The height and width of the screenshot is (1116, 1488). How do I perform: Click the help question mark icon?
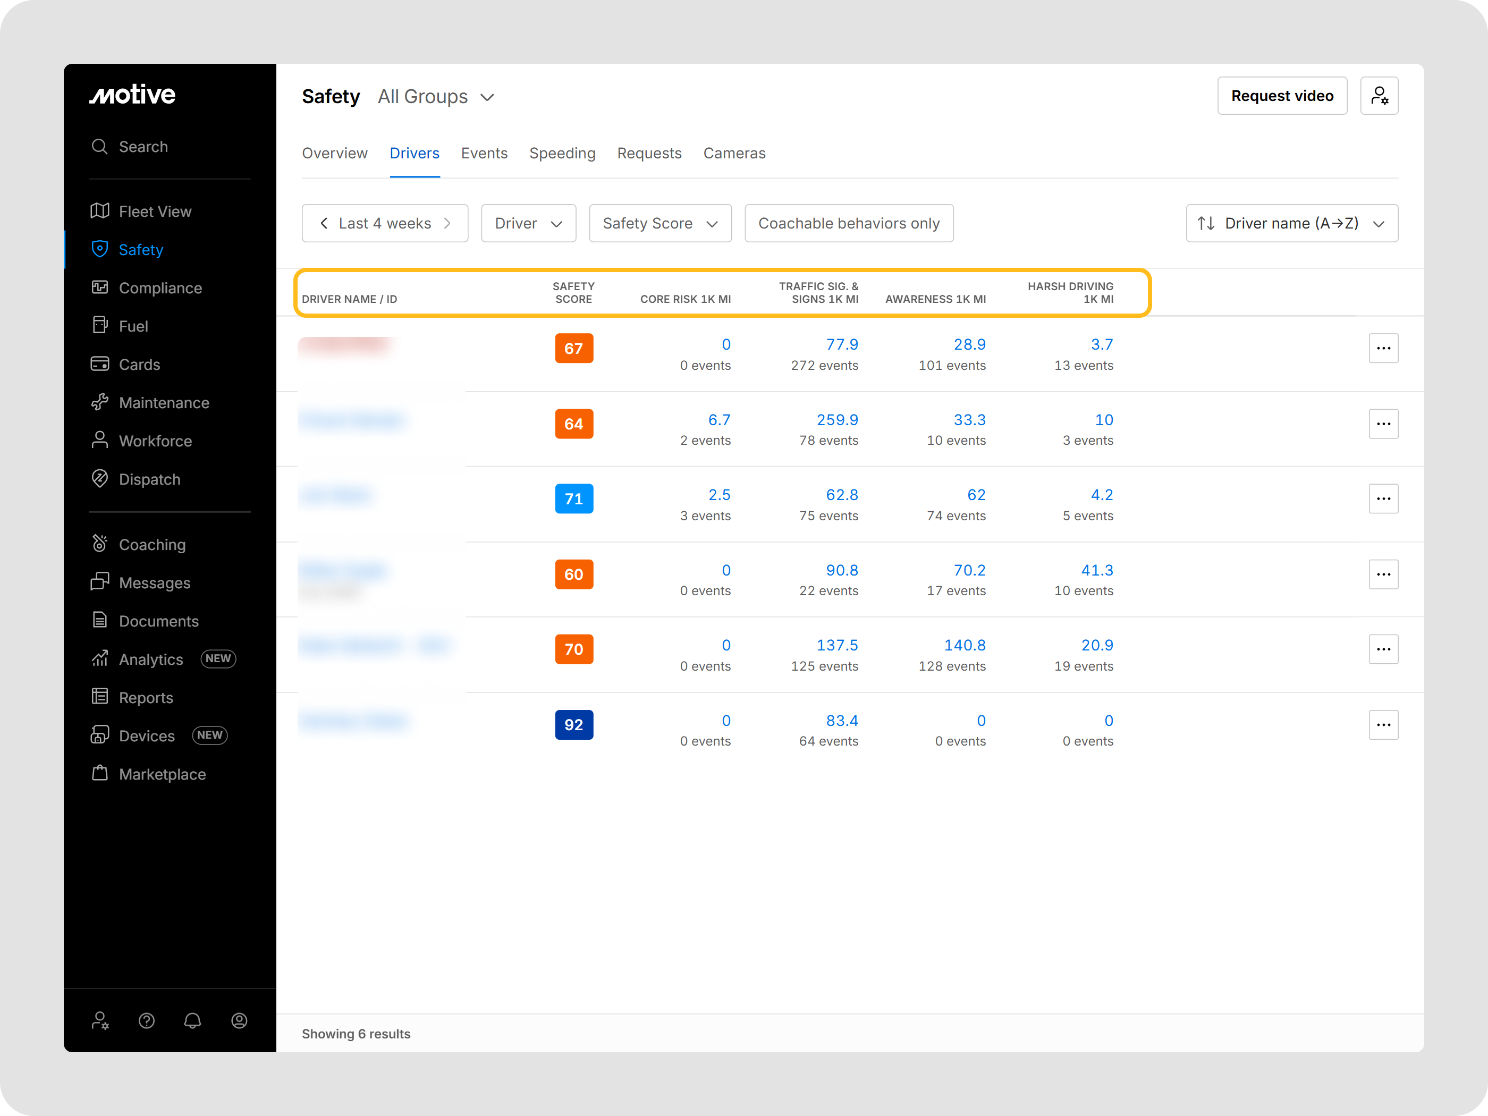pyautogui.click(x=147, y=1020)
